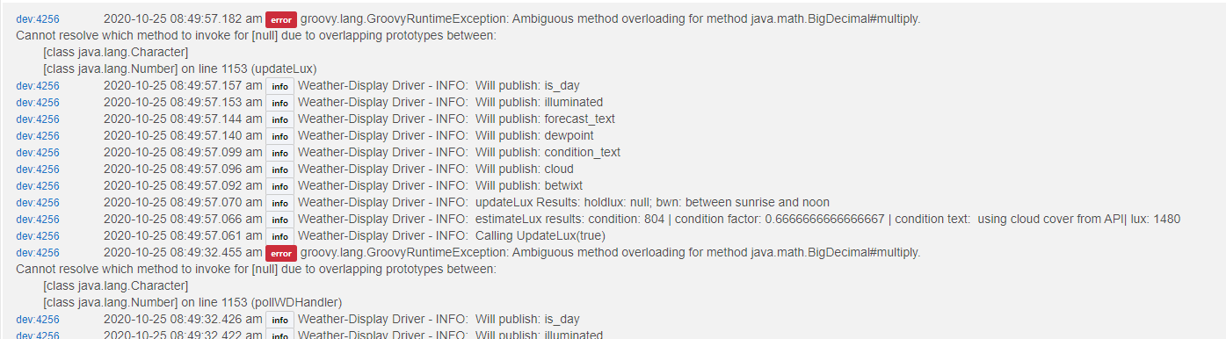Click info badge for forecast_text entry
The image size is (1226, 339).
point(280,119)
